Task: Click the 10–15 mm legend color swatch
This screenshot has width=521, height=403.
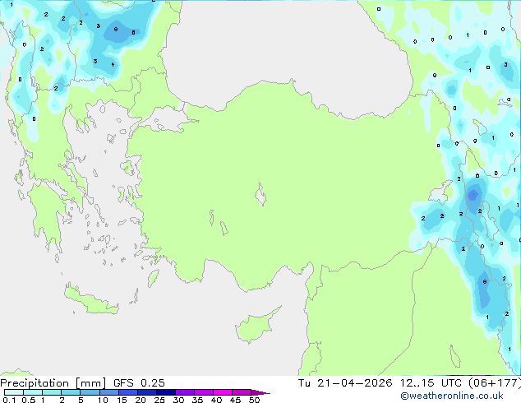Action: pyautogui.click(x=109, y=392)
